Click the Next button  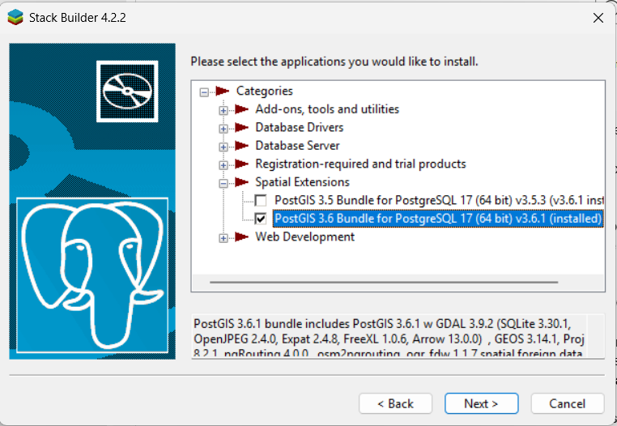480,403
